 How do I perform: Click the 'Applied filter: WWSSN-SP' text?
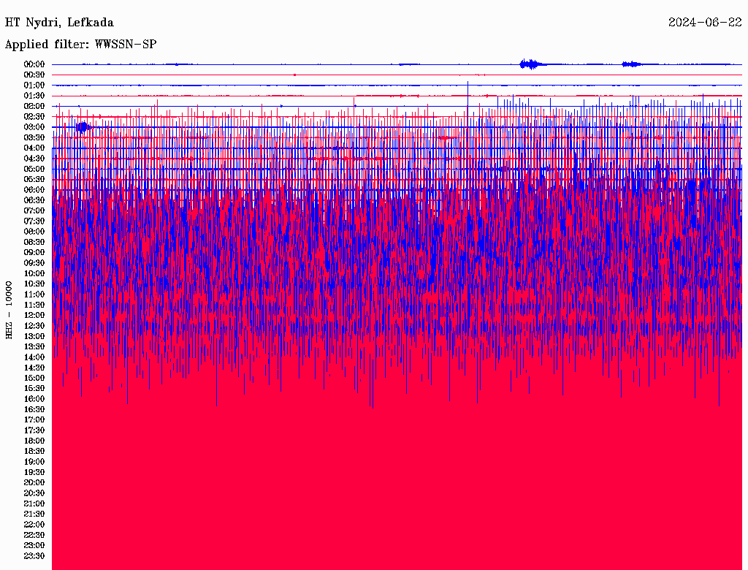pyautogui.click(x=80, y=45)
